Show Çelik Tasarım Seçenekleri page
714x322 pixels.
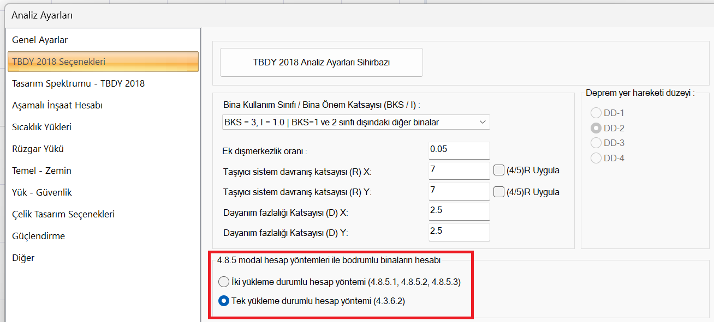[63, 214]
